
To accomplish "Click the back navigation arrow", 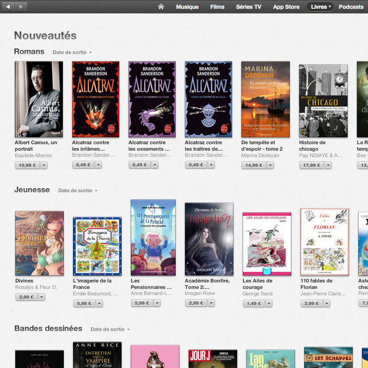I will 8,6.
